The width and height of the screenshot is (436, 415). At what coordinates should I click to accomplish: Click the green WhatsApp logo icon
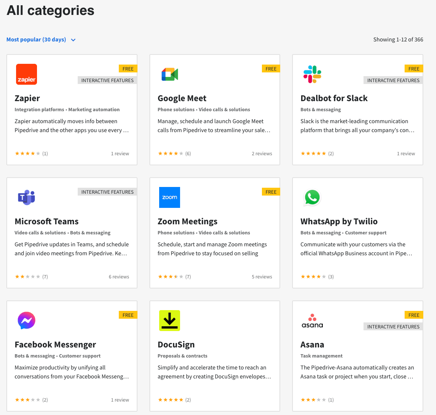click(x=312, y=197)
